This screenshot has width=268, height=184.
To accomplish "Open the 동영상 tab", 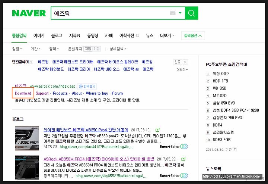I will pos(93,35).
